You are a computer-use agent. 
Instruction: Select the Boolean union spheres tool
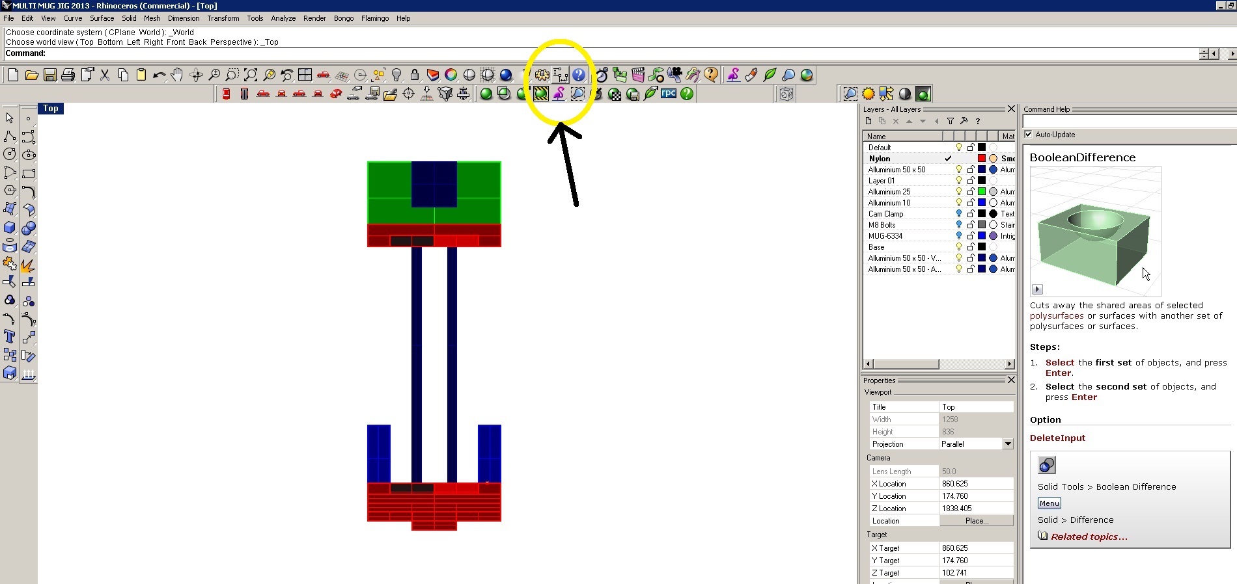[x=28, y=228]
